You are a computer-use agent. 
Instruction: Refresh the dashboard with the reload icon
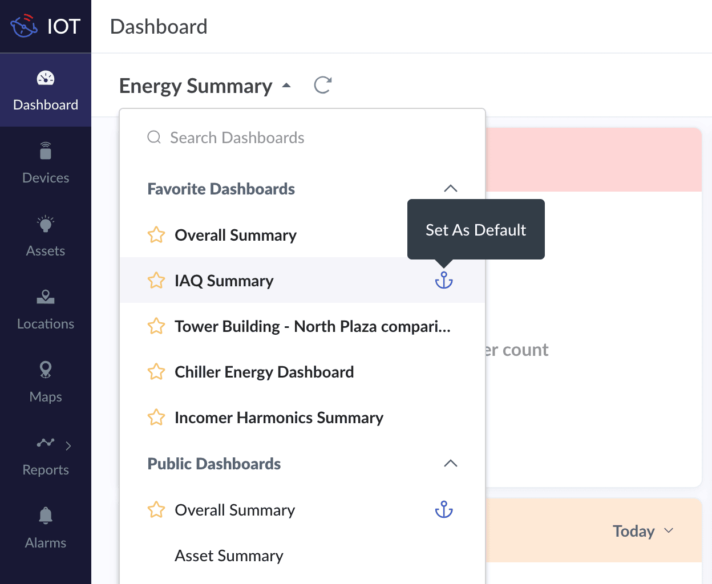323,86
